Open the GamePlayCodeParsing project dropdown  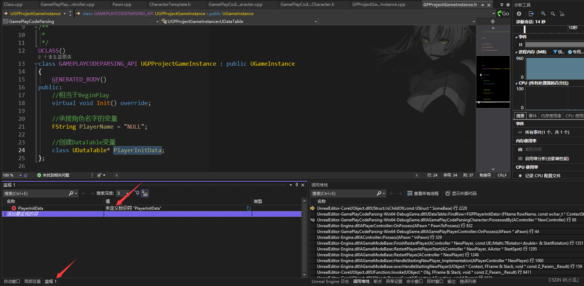[157, 21]
